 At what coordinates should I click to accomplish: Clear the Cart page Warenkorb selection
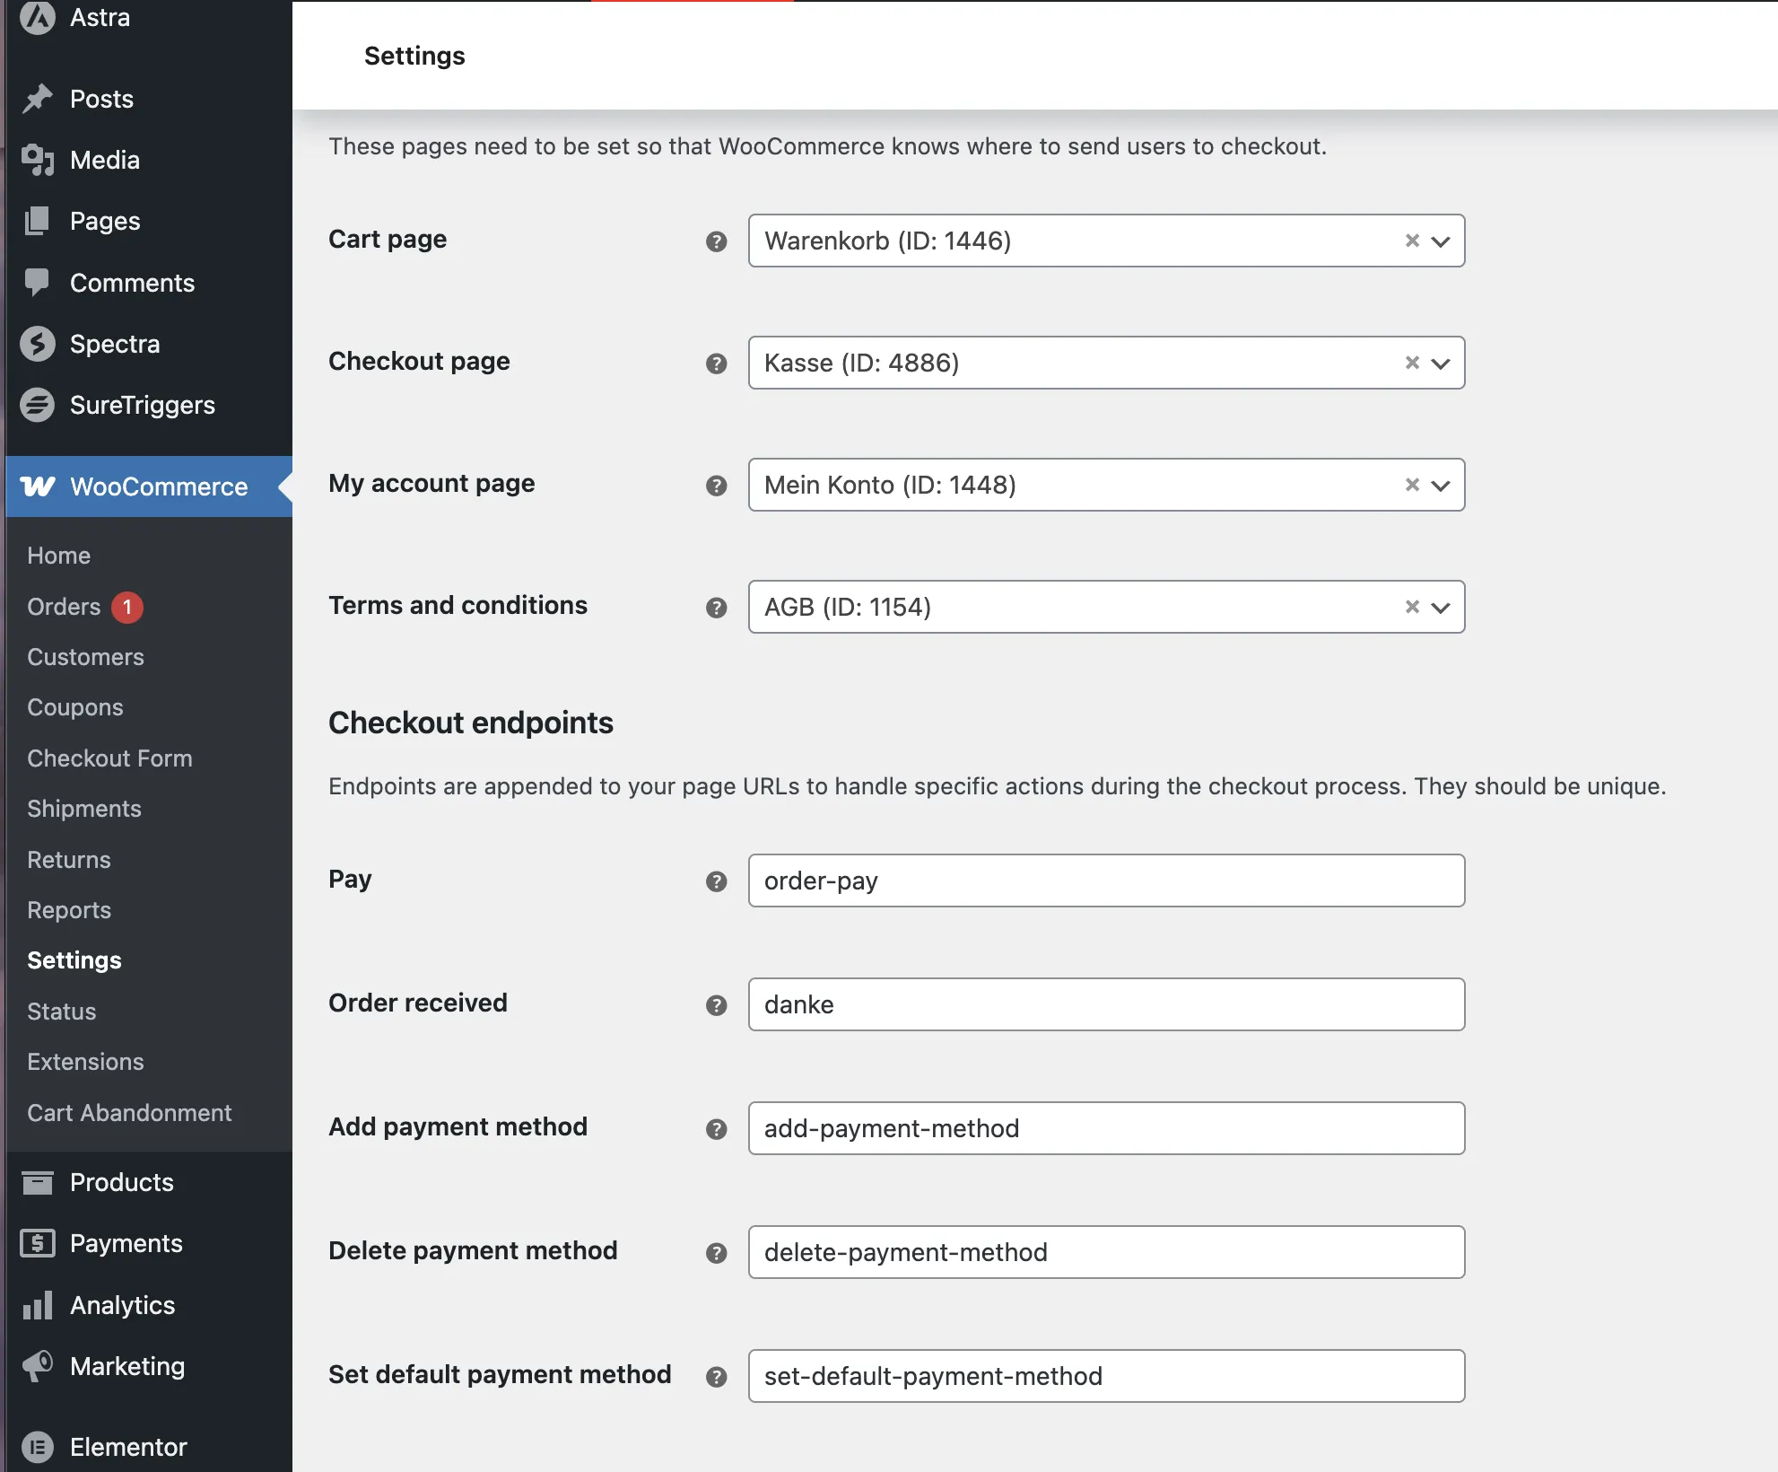coord(1412,241)
